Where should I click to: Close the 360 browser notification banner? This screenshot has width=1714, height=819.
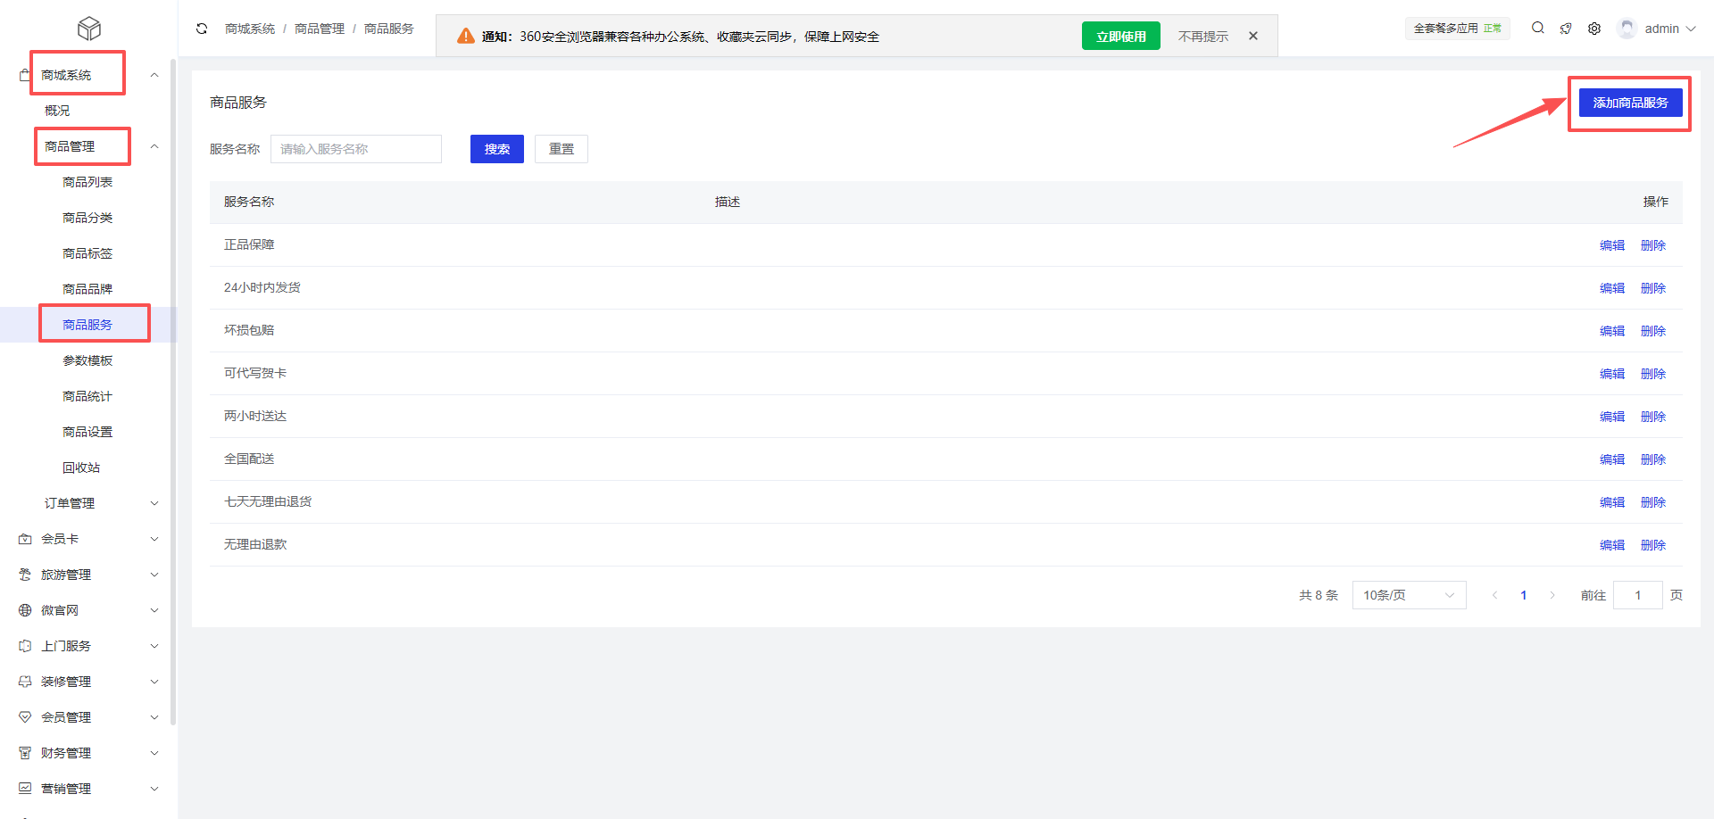click(x=1253, y=37)
